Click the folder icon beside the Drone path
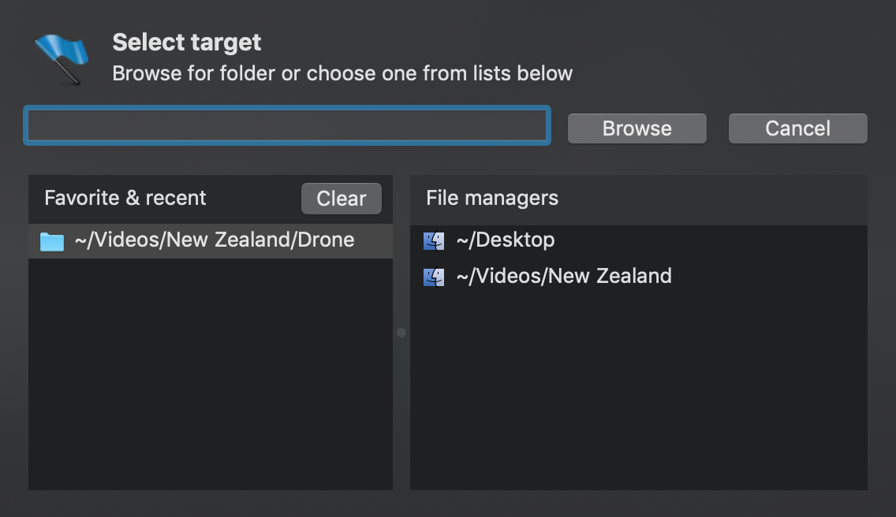The width and height of the screenshot is (896, 517). click(x=52, y=241)
